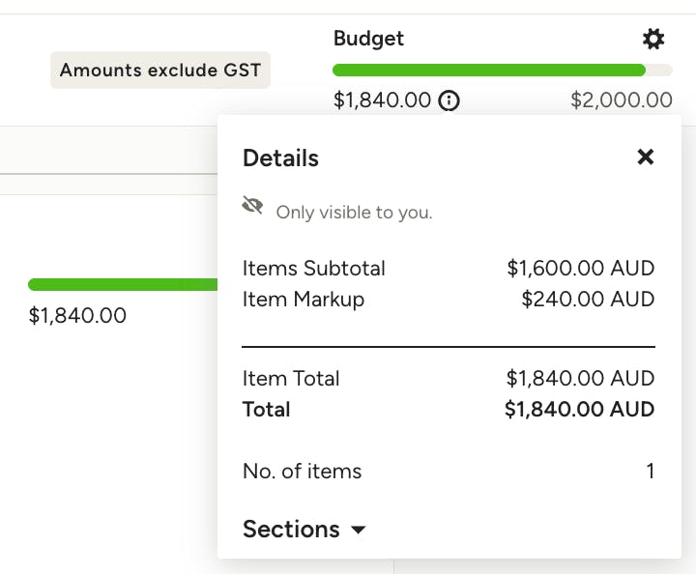The width and height of the screenshot is (696, 574).
Task: Click the bold Total amount $1,840.00 AUD
Action: pos(579,410)
